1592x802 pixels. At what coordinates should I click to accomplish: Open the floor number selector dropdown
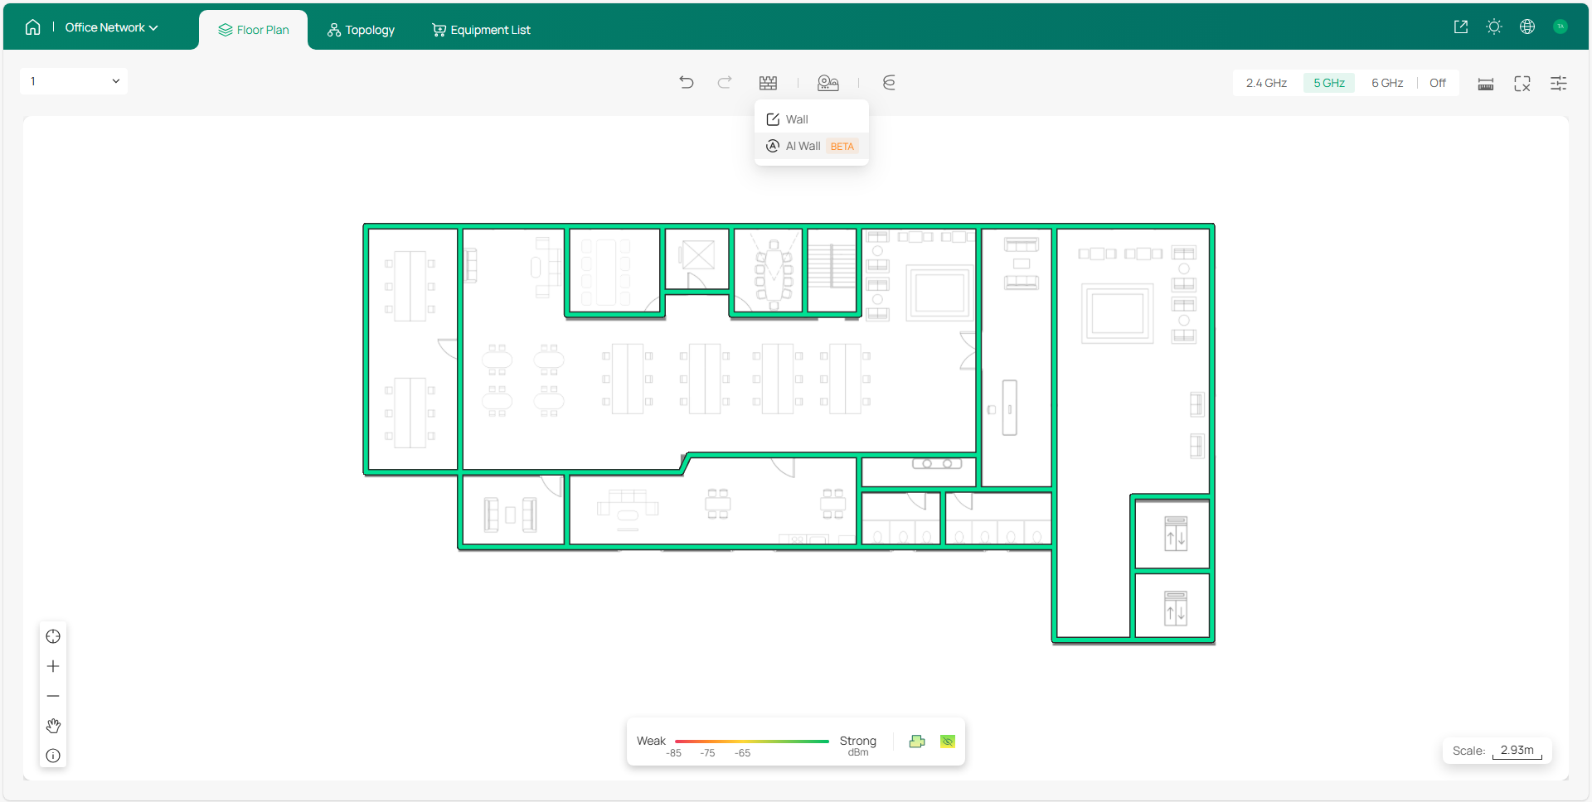point(74,81)
